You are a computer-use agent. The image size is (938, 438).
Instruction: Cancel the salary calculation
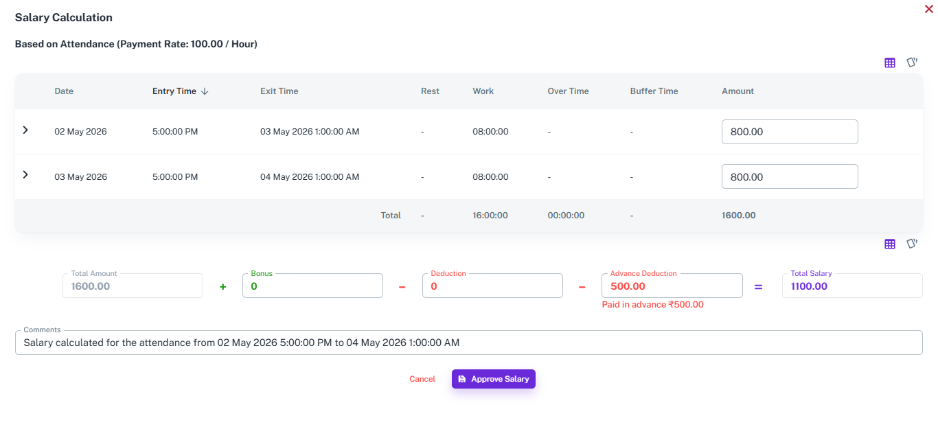pos(422,379)
